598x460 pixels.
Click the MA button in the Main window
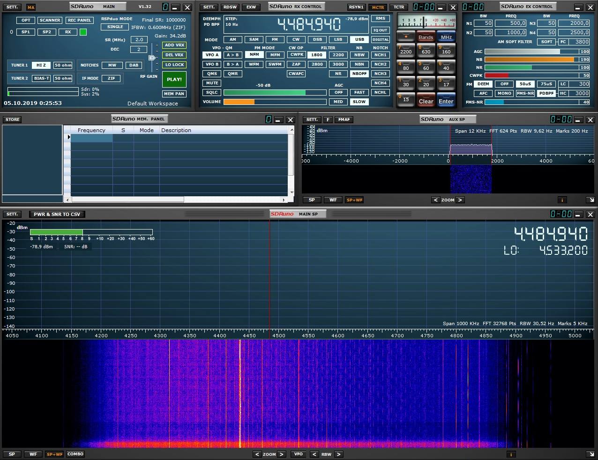31,7
